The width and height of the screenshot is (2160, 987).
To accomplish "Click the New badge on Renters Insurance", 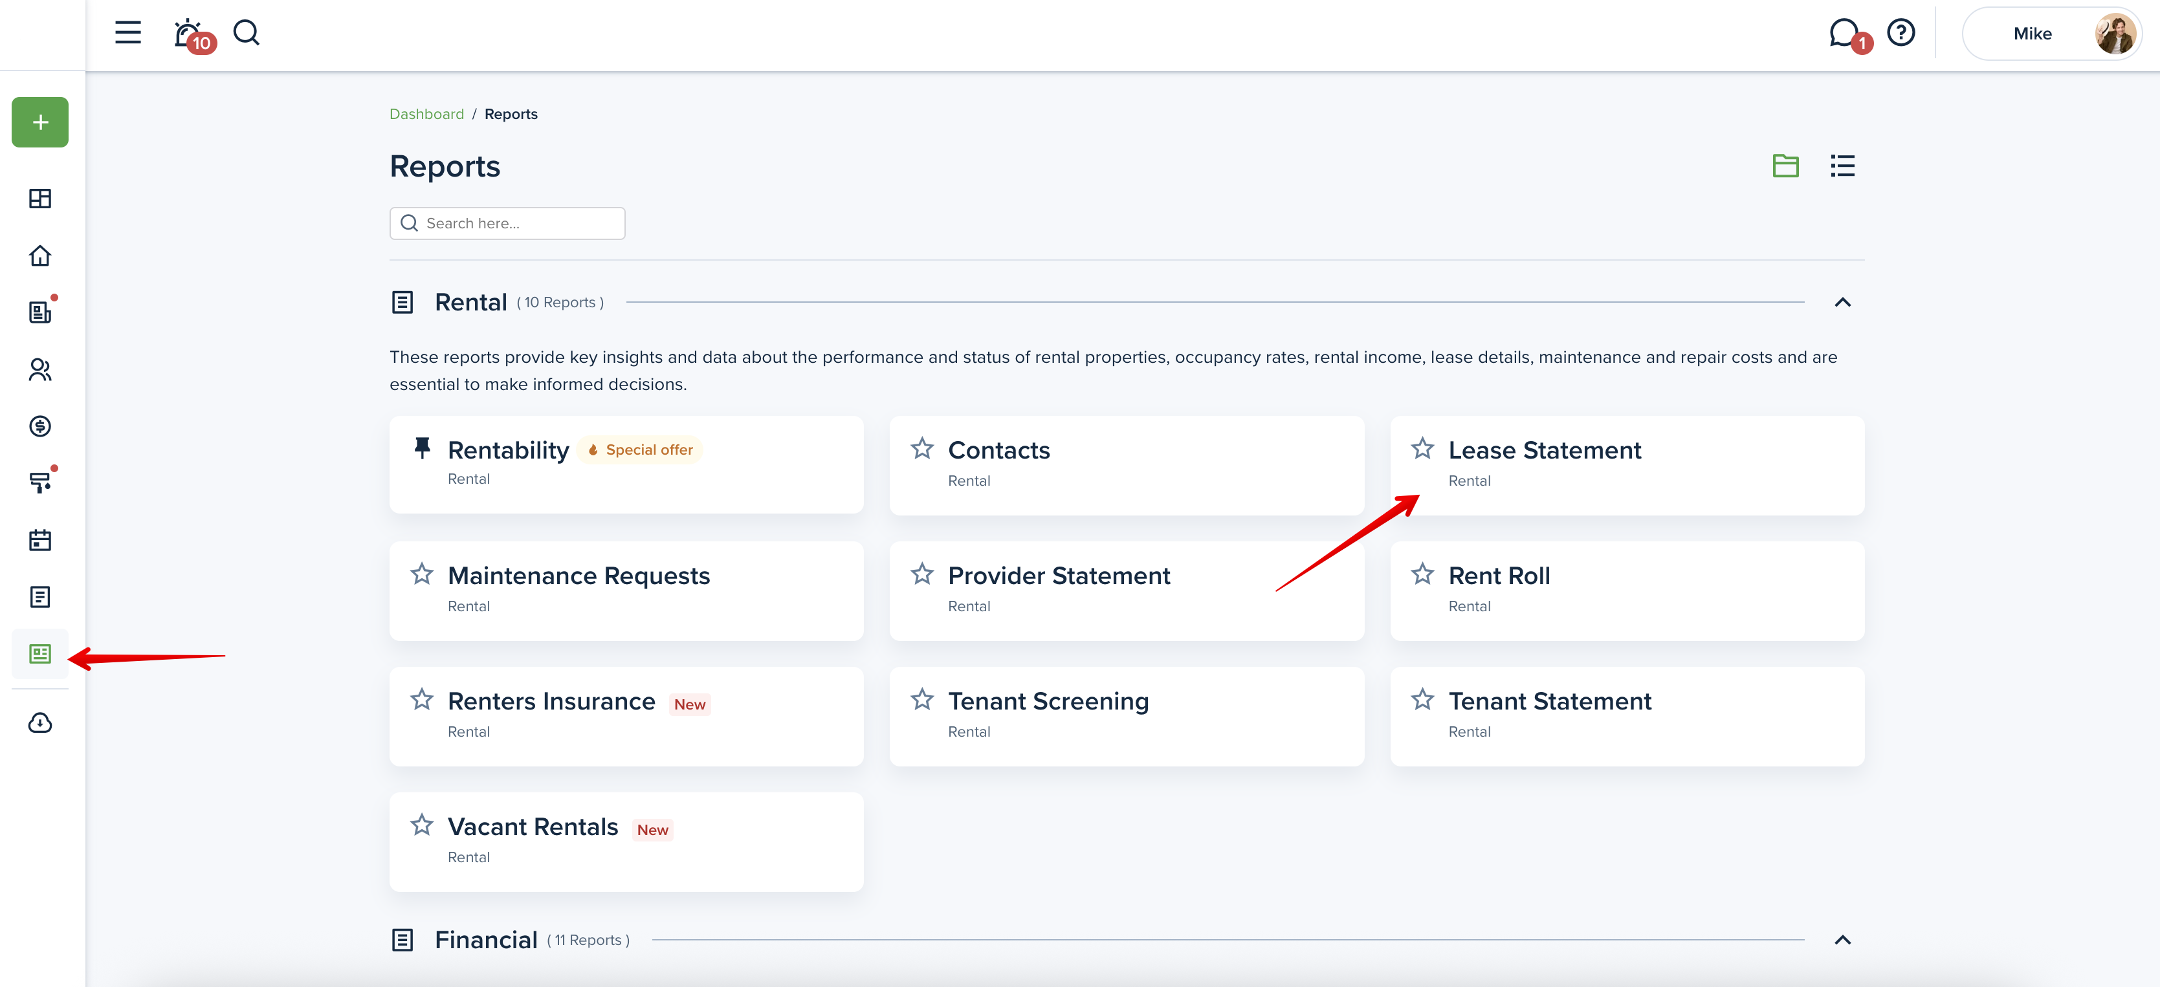I will pos(689,704).
